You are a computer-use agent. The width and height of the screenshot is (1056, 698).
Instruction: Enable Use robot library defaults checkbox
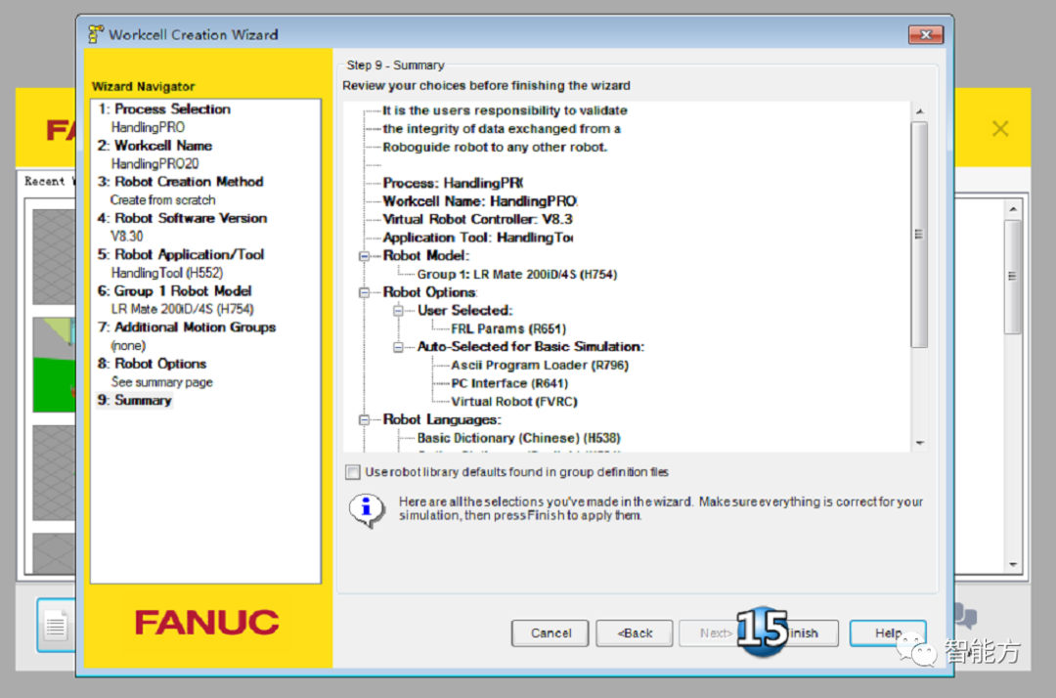(x=353, y=472)
